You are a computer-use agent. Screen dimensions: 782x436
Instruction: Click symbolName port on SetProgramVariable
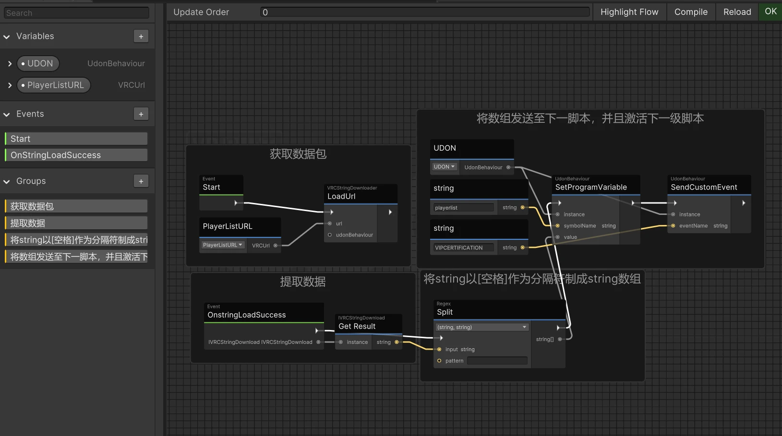click(x=557, y=226)
